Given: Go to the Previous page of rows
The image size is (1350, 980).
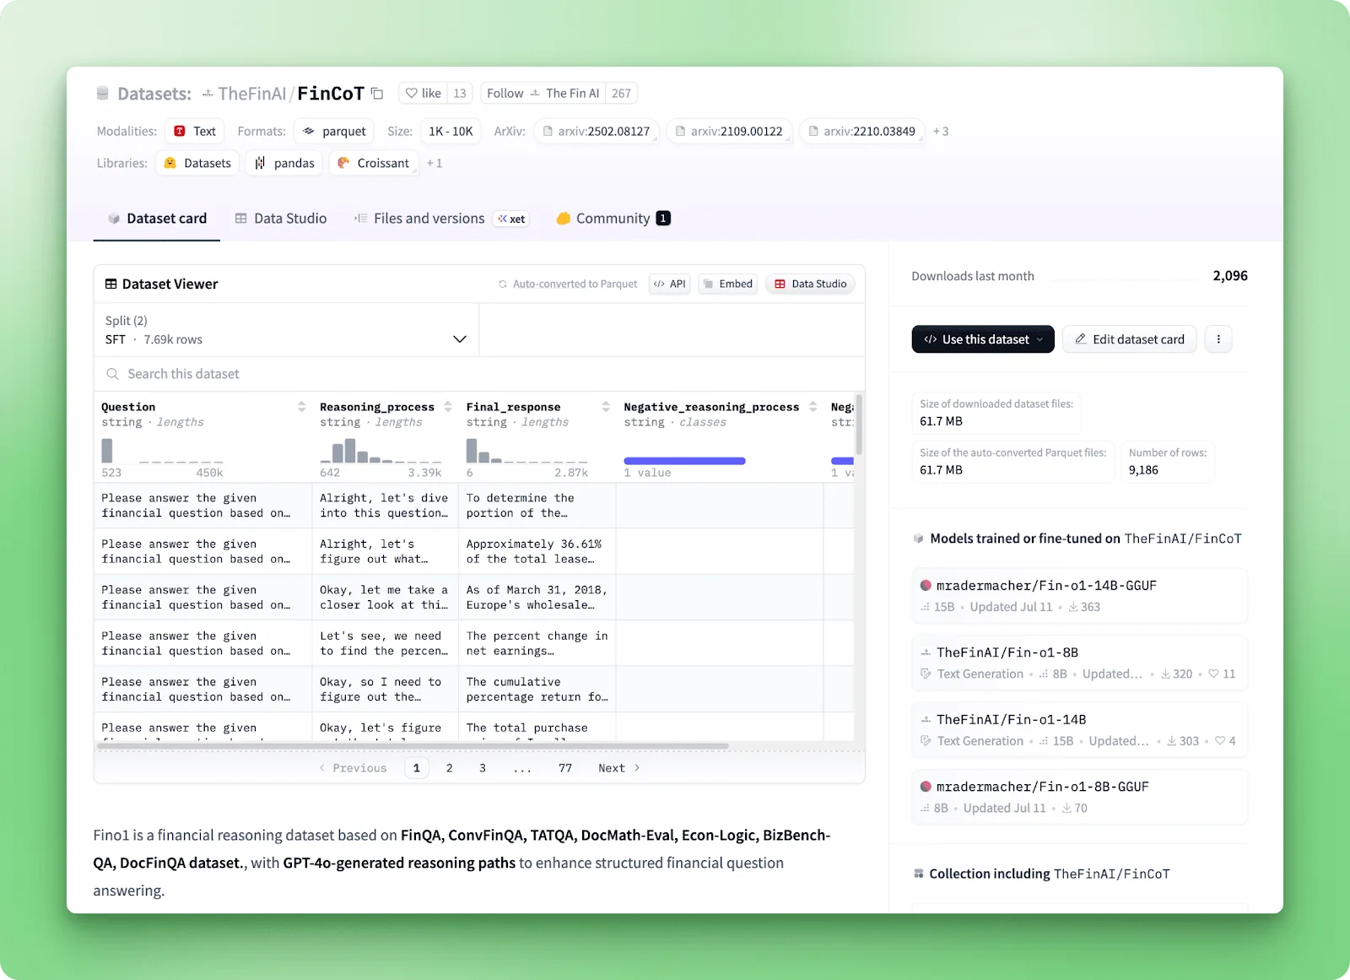Looking at the screenshot, I should (353, 768).
